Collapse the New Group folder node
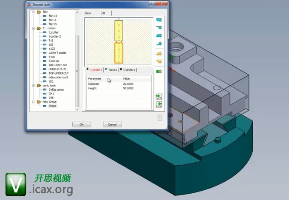Image resolution: width=289 pixels, height=200 pixels. tap(33, 102)
